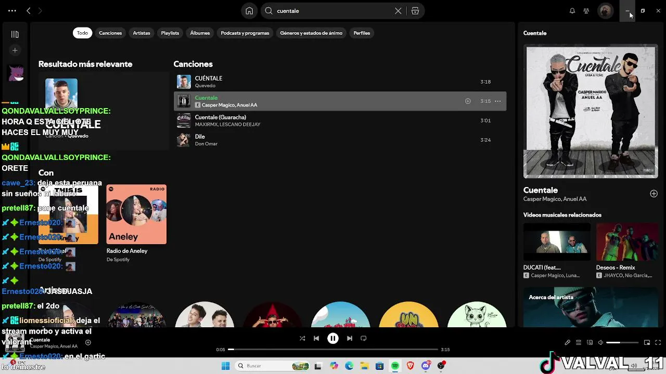Open Canciones section heading
This screenshot has width=666, height=374.
click(x=193, y=64)
